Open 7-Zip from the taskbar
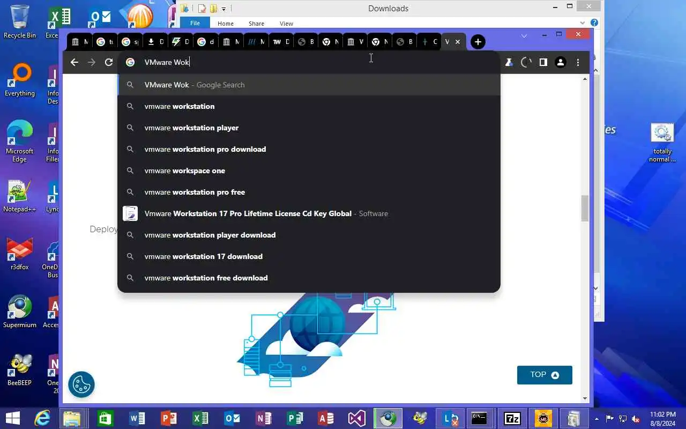 click(x=512, y=418)
